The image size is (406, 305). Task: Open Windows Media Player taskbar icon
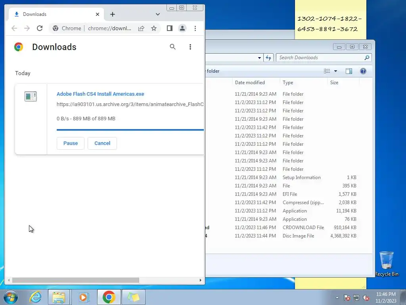pos(83,297)
